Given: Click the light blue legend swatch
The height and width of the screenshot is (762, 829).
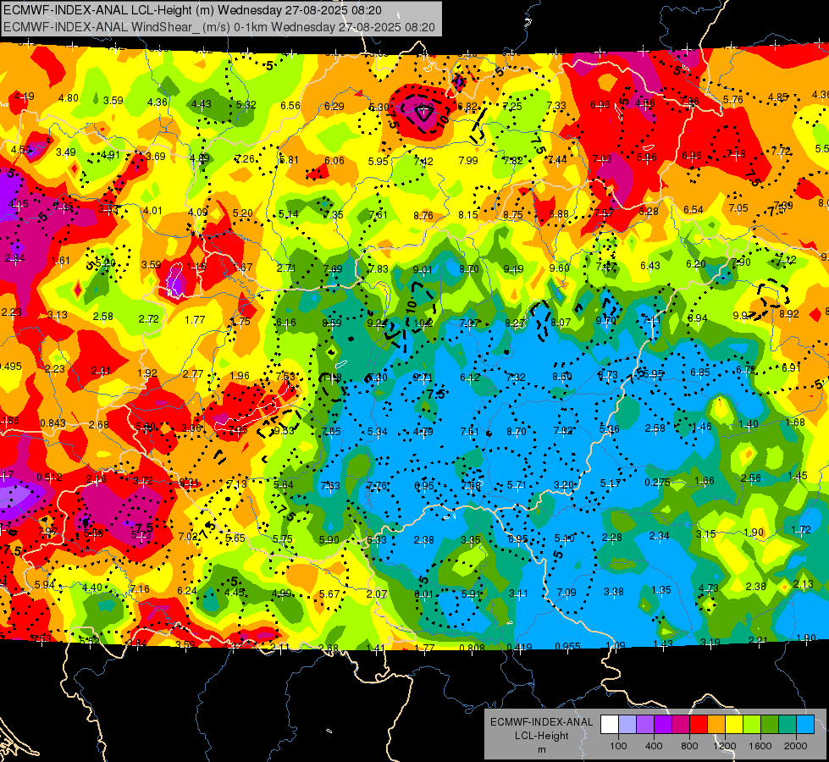Looking at the screenshot, I should click(x=805, y=725).
